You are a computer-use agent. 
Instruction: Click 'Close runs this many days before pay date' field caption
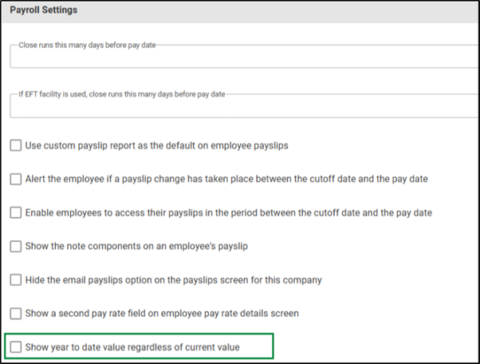[x=87, y=45]
